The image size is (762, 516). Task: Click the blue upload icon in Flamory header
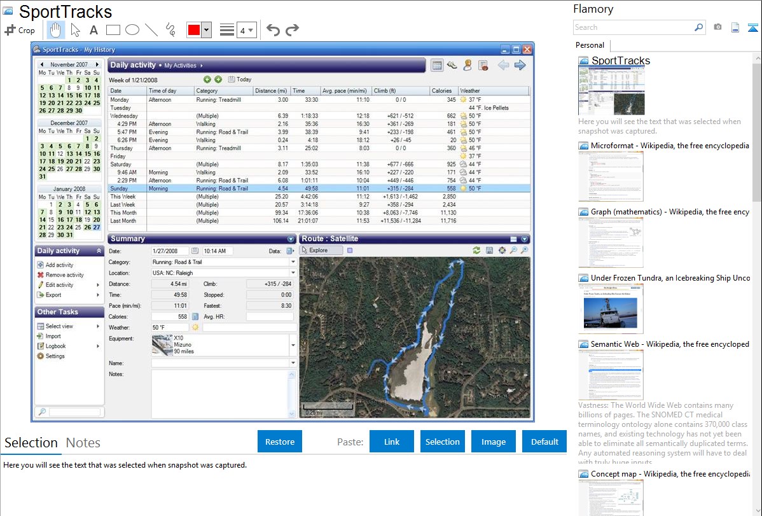click(x=752, y=28)
